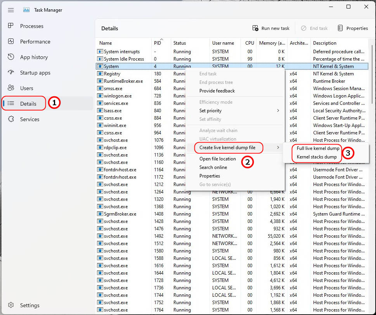Screen dimensions: 376x315
Task: Click the lsass.exe process icon
Action: click(100, 111)
